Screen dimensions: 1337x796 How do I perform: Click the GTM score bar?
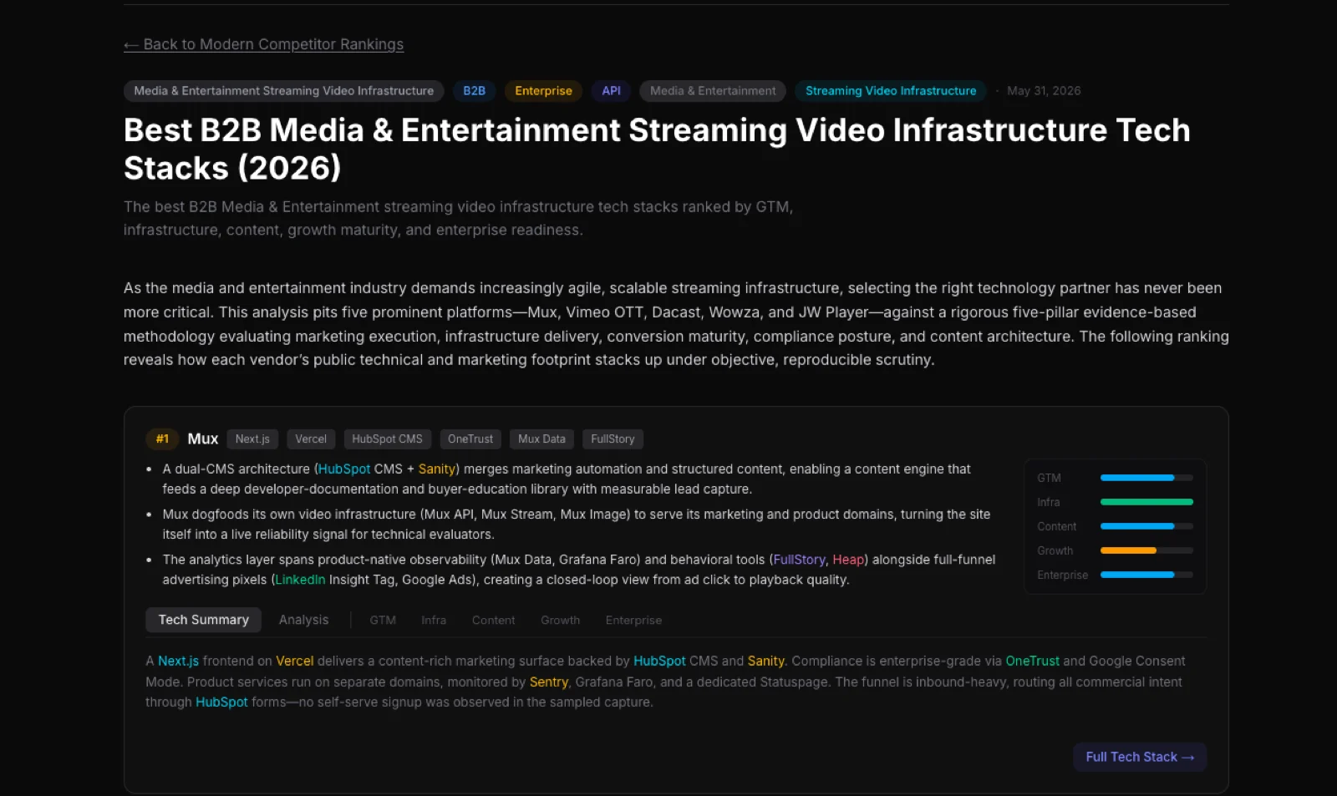point(1146,478)
